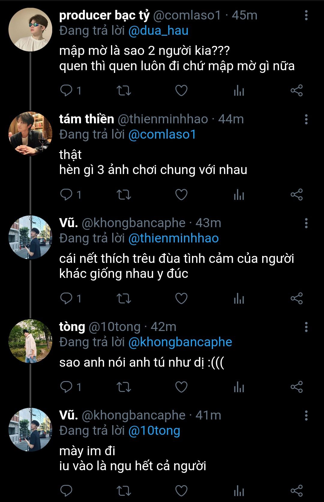The height and width of the screenshot is (502, 324).
Task: Share the tweet from @10tong
Action: click(x=296, y=387)
